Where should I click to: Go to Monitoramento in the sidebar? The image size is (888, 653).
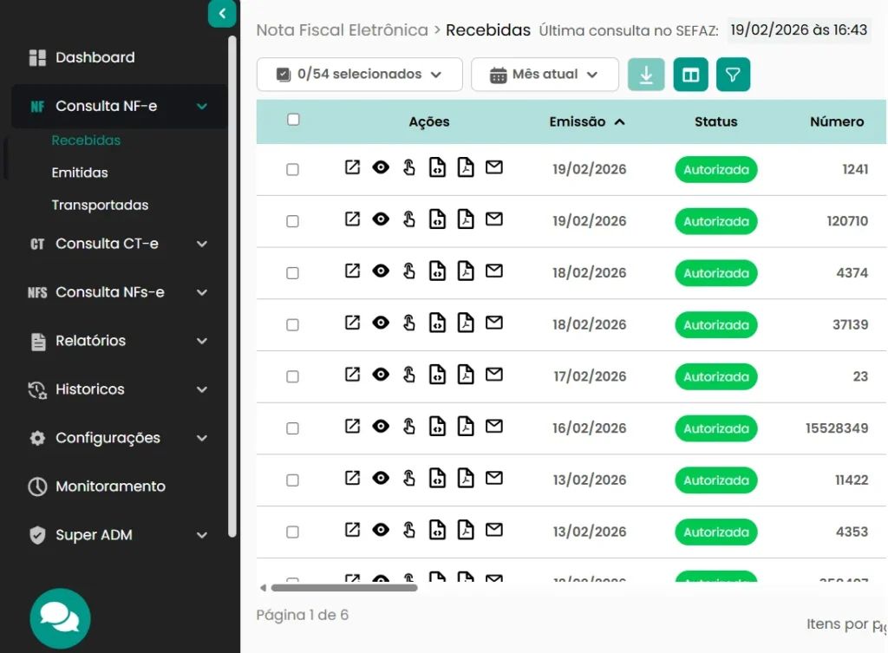pos(110,486)
